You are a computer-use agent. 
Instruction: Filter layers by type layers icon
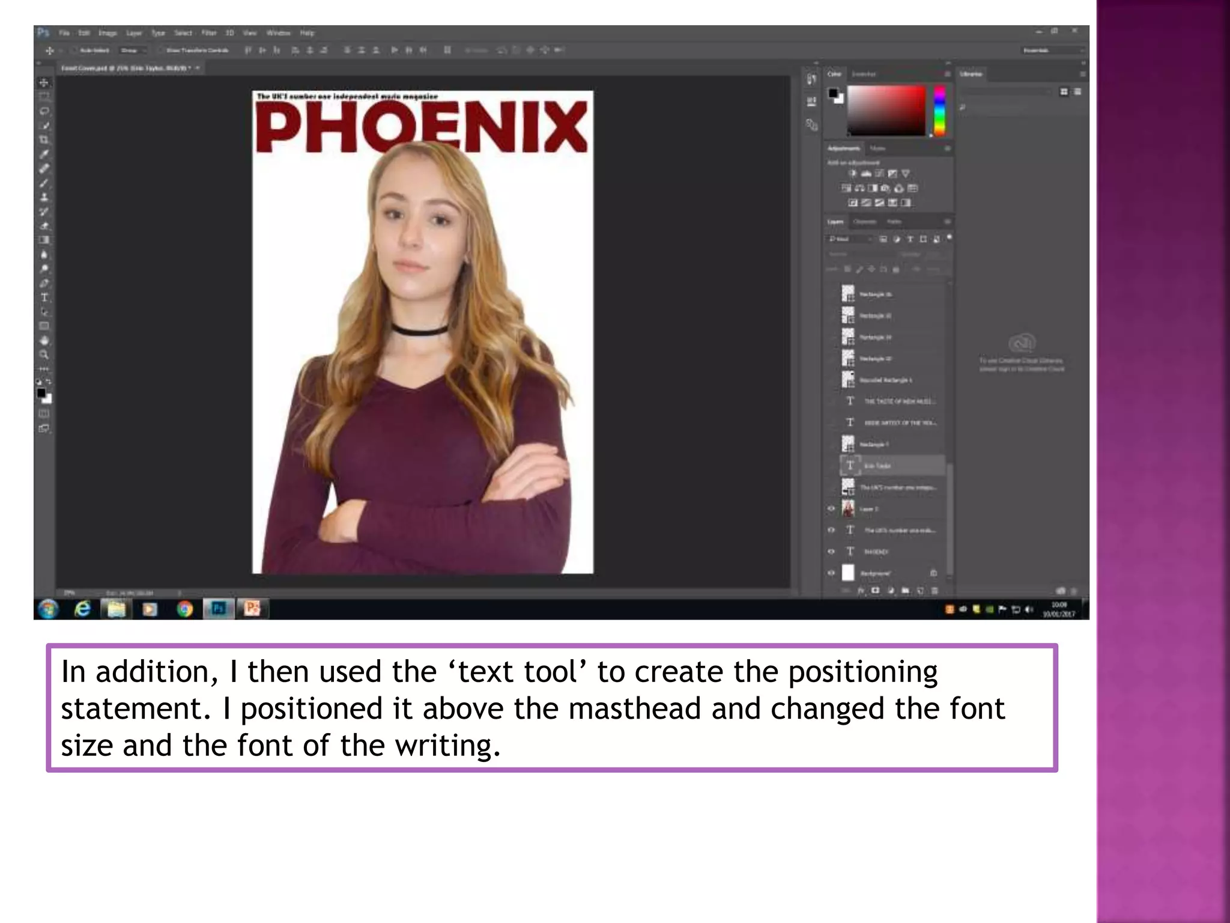(910, 239)
